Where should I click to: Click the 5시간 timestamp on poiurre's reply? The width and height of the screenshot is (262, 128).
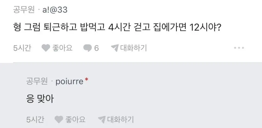pyautogui.click(x=35, y=119)
